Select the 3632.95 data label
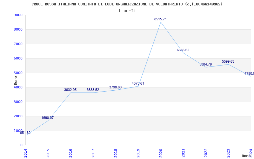 click(70, 90)
